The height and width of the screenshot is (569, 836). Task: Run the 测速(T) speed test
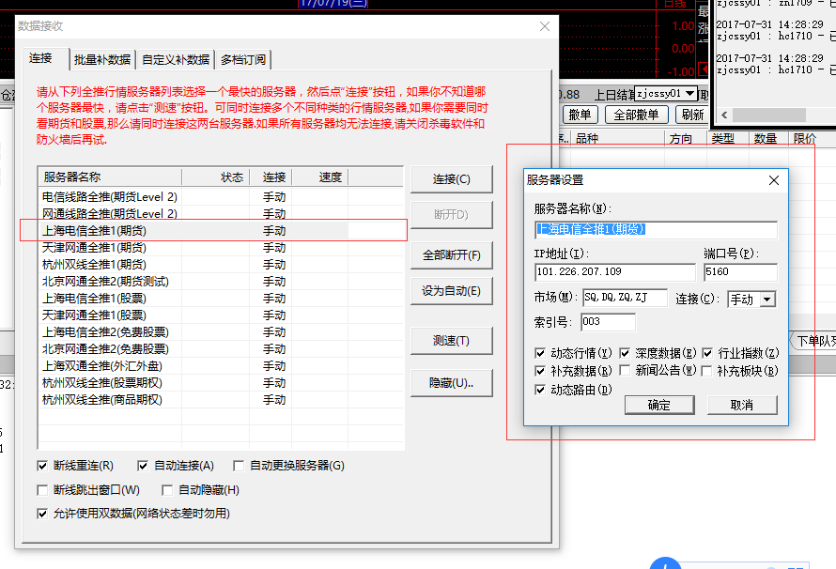coord(452,341)
